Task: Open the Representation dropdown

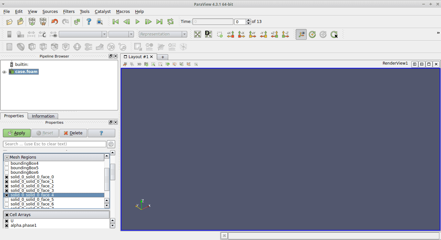Action: 163,34
